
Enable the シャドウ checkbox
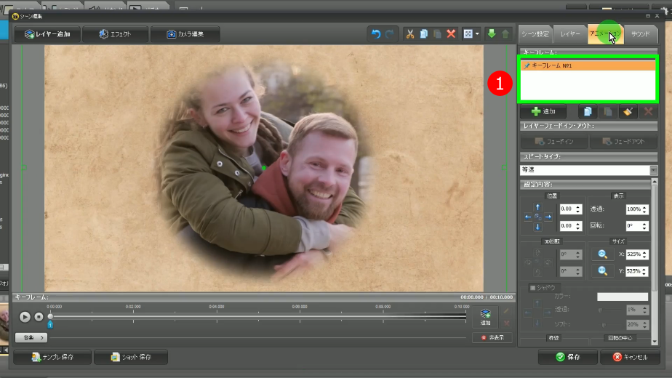tap(533, 287)
